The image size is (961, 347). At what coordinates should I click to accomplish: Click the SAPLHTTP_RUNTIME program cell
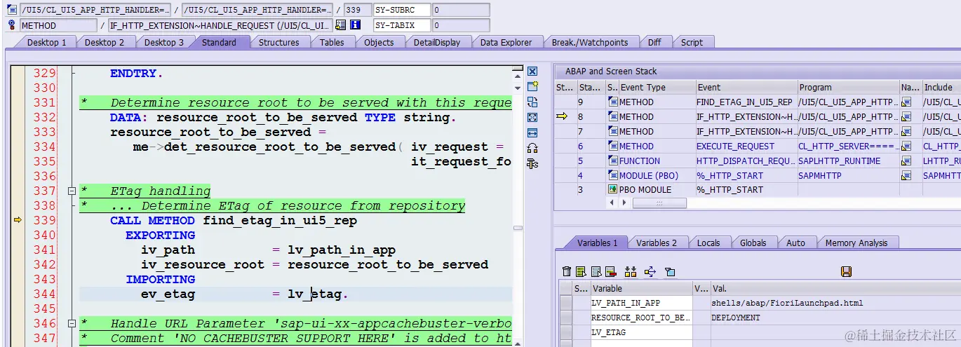pyautogui.click(x=848, y=161)
